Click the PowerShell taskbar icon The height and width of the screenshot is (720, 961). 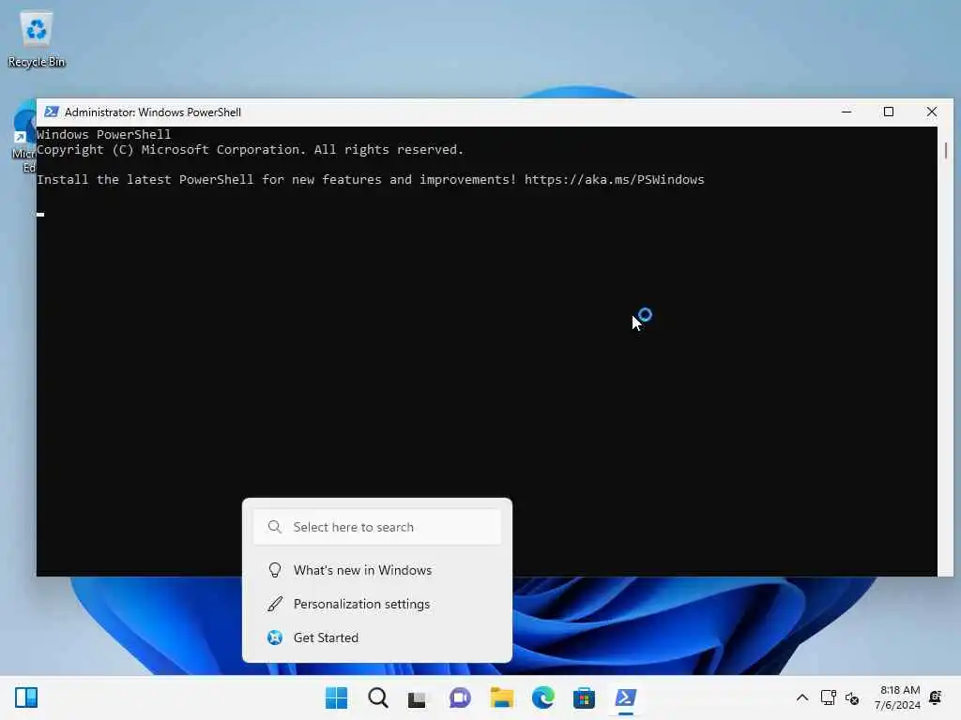pos(625,697)
